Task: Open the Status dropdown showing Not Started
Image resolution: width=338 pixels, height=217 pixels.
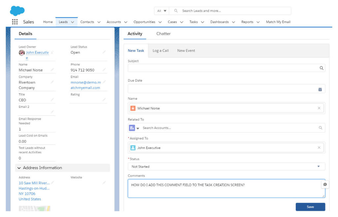Action: click(x=226, y=167)
